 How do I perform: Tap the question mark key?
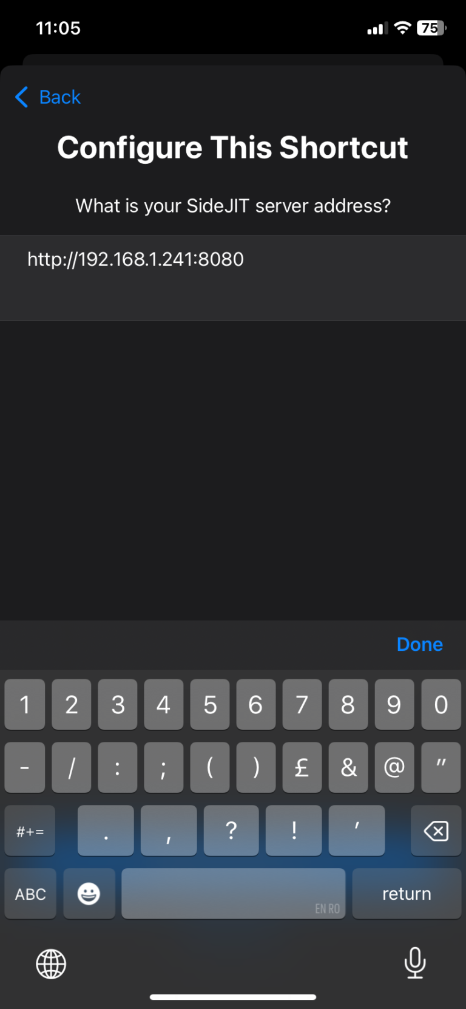click(231, 831)
